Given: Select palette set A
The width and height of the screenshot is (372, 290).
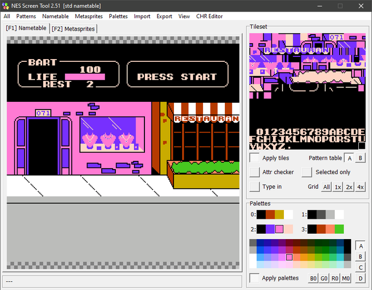Looking at the screenshot, I should click(x=361, y=246).
